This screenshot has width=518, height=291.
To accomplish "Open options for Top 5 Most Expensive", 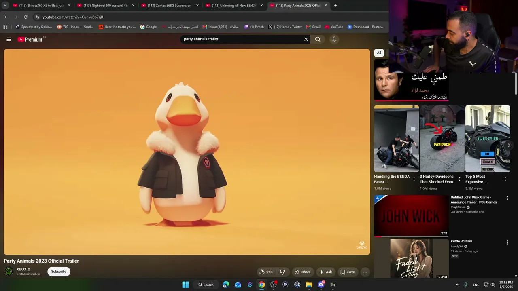I will click(x=505, y=179).
